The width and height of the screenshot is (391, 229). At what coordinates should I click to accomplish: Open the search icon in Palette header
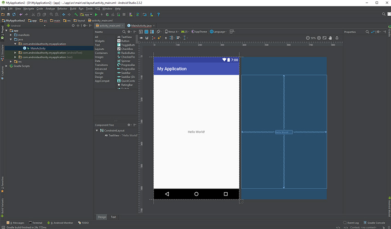tap(124, 32)
